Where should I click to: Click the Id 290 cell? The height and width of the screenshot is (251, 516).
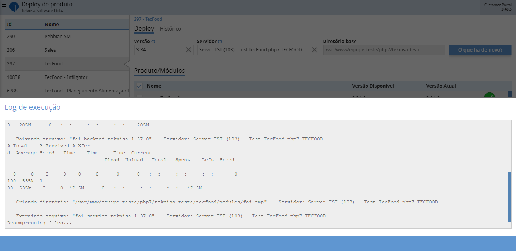click(x=11, y=37)
